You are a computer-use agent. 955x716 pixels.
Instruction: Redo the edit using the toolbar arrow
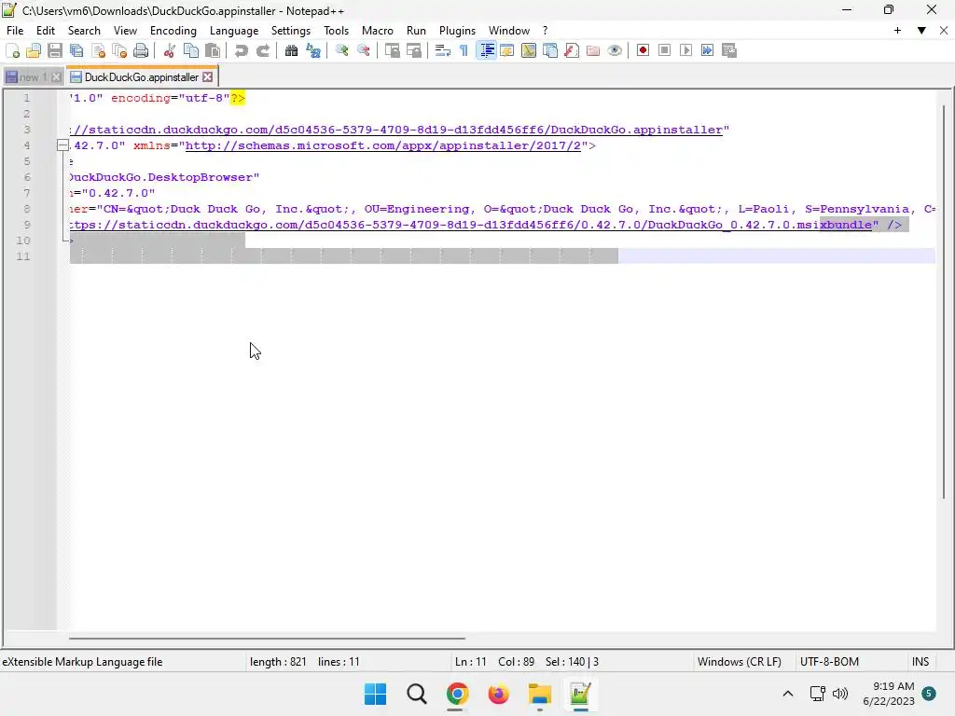point(262,50)
